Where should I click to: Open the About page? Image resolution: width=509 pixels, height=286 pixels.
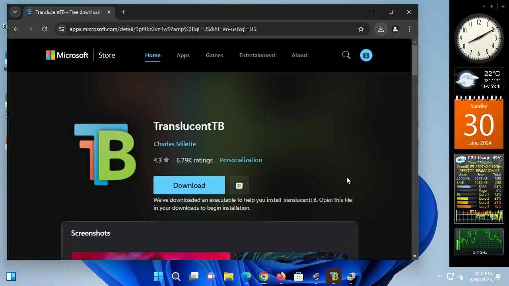tap(299, 55)
